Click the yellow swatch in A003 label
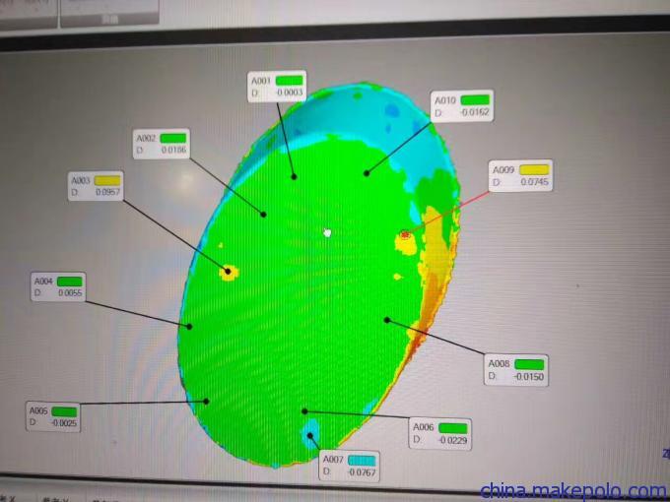Screen dimensions: 670x502 [107, 180]
